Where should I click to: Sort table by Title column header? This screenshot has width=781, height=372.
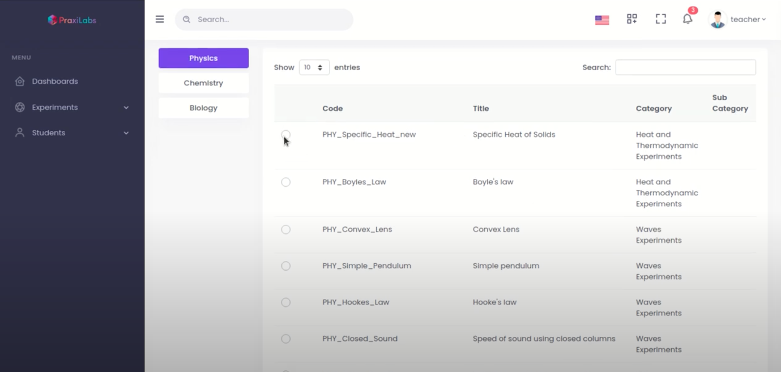click(481, 108)
